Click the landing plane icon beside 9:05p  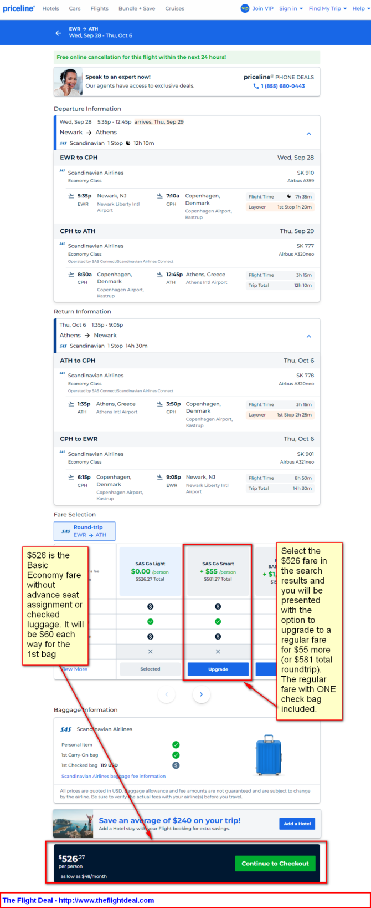(x=160, y=477)
